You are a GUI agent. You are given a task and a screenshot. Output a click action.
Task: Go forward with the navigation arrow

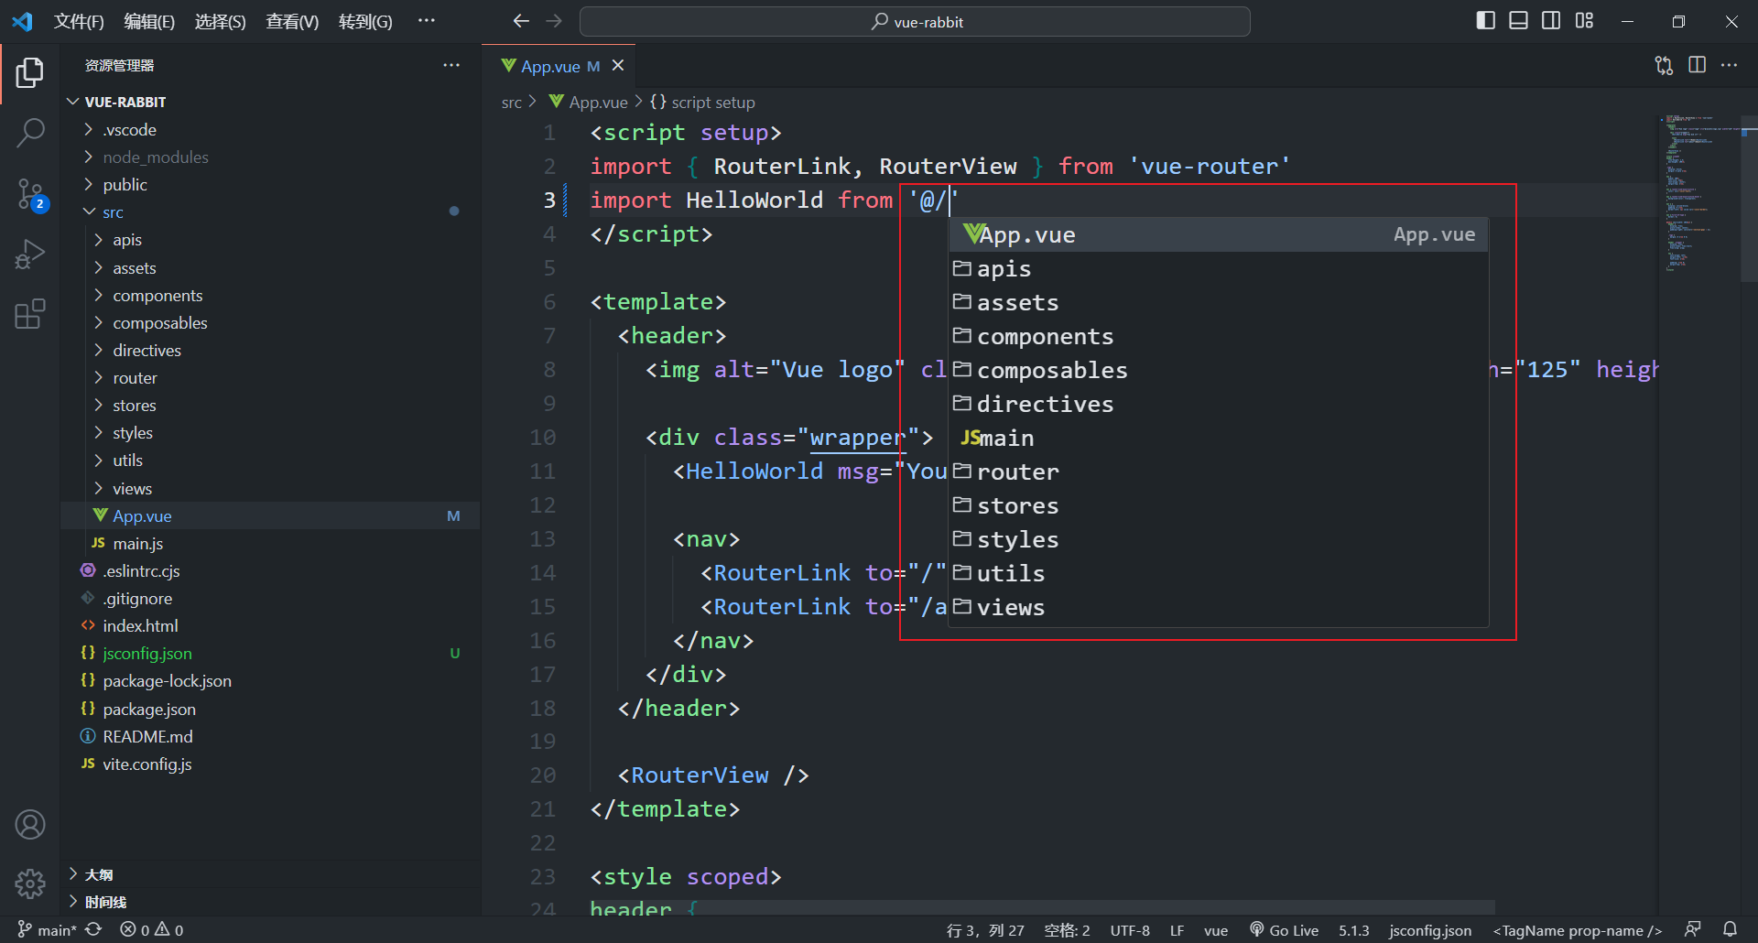pyautogui.click(x=554, y=21)
